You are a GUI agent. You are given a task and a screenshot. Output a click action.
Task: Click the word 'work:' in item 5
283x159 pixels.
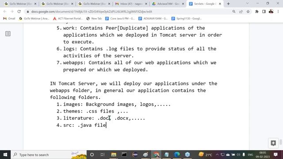coord(70,28)
